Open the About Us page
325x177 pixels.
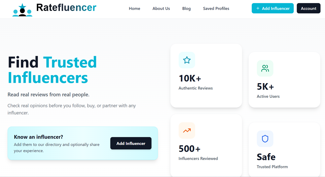click(161, 8)
